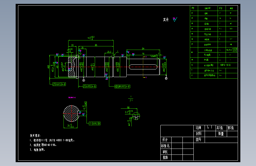Click the 标准化 title block label
Screen dimensions: 256x166
click(165, 146)
